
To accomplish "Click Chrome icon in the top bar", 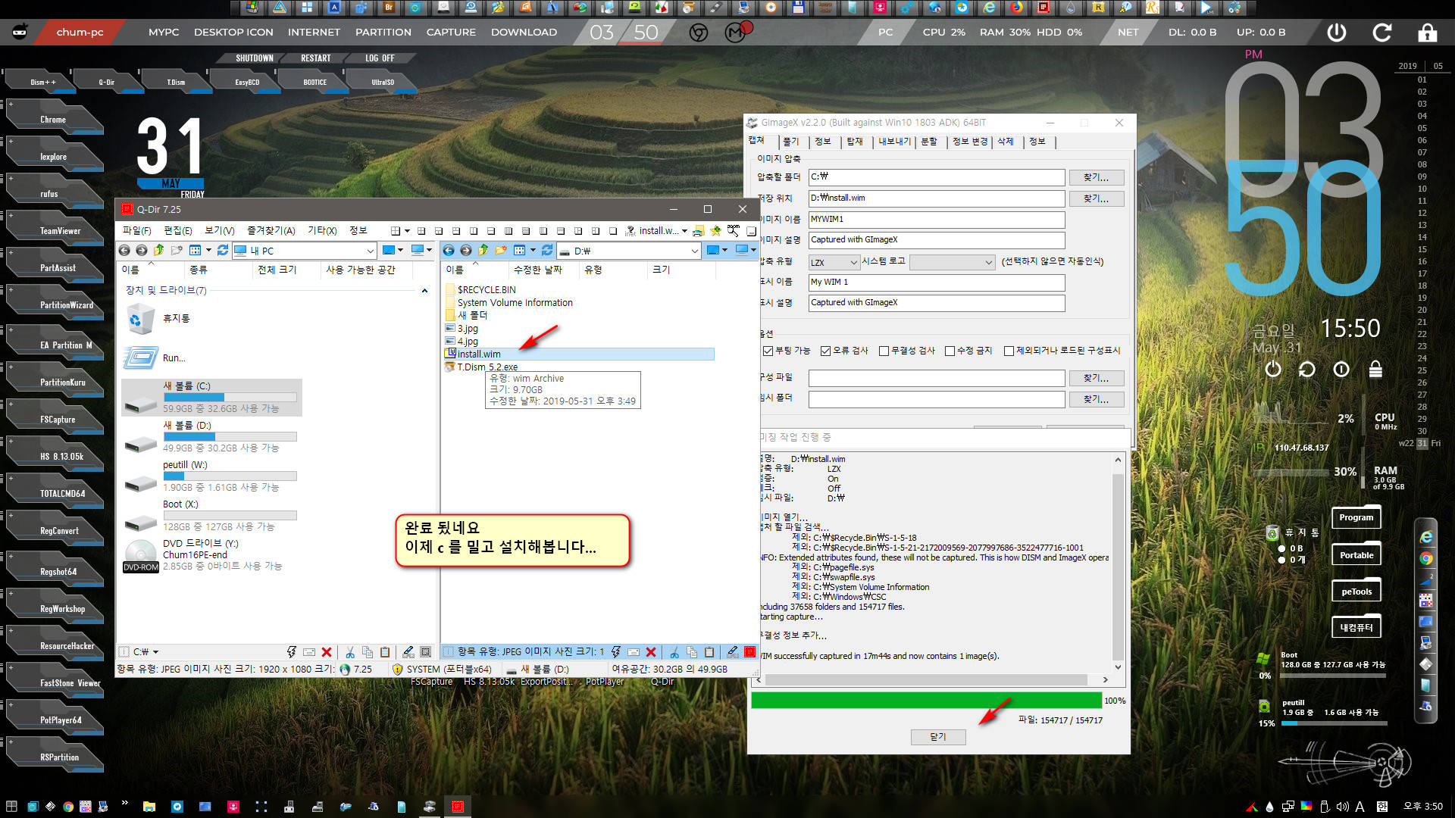I will pos(699,33).
